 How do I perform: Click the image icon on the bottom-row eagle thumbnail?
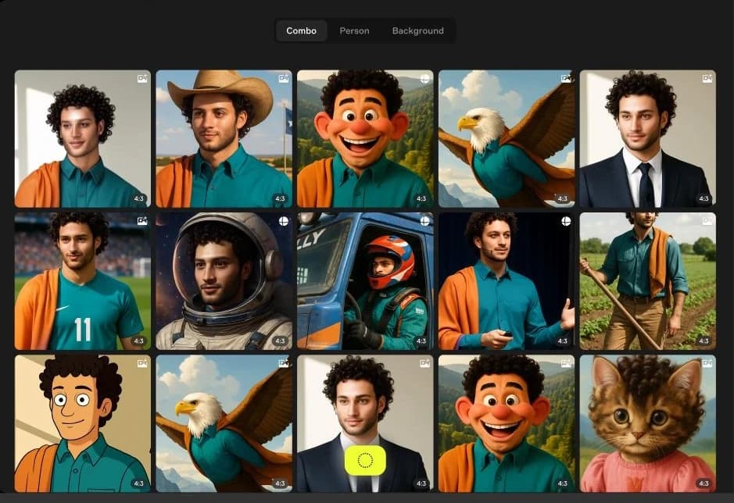[x=284, y=363]
